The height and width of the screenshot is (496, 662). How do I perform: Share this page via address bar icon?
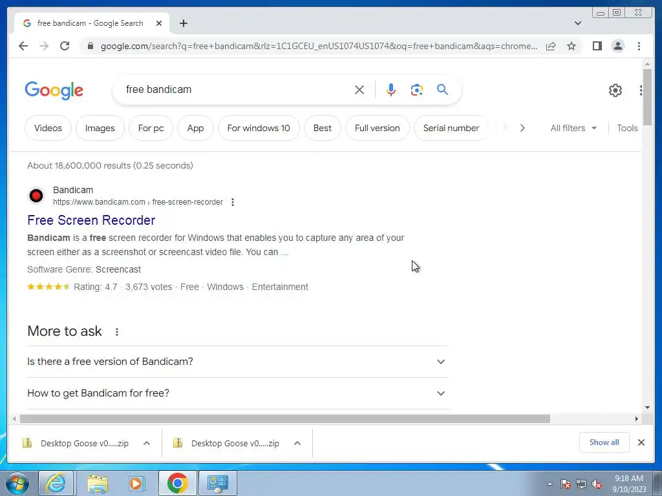[551, 46]
